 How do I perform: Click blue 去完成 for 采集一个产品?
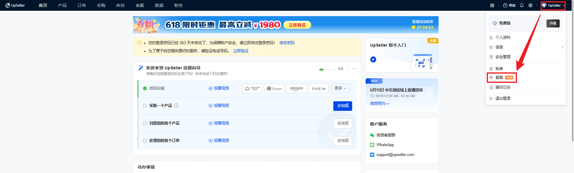[343, 106]
